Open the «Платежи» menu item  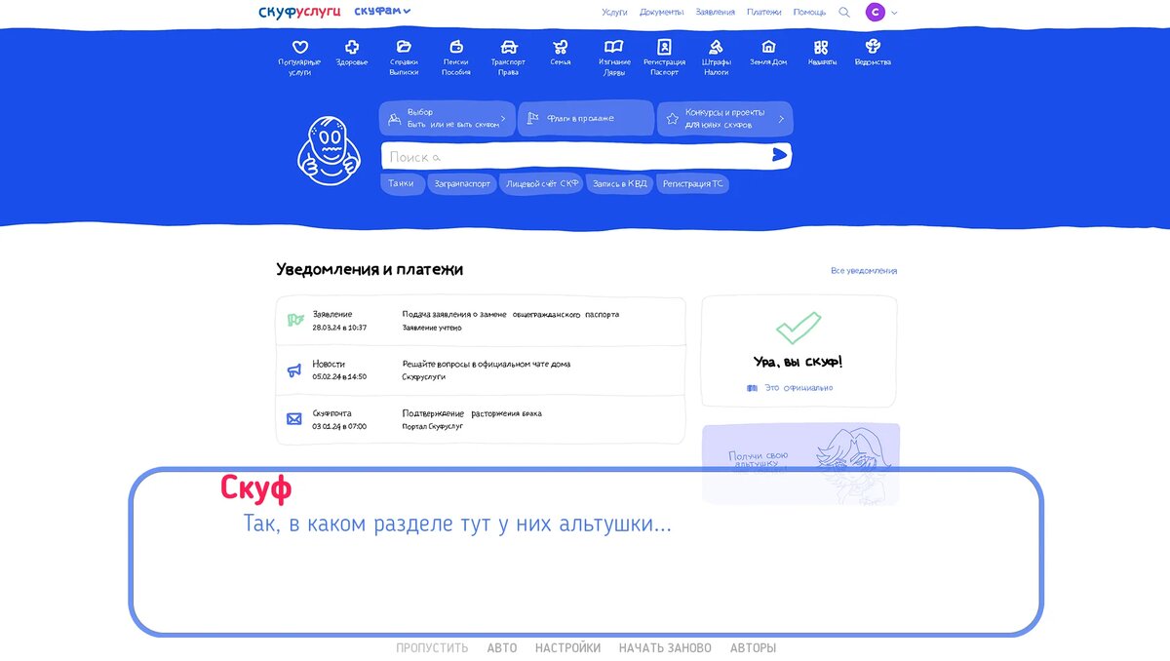pos(764,12)
